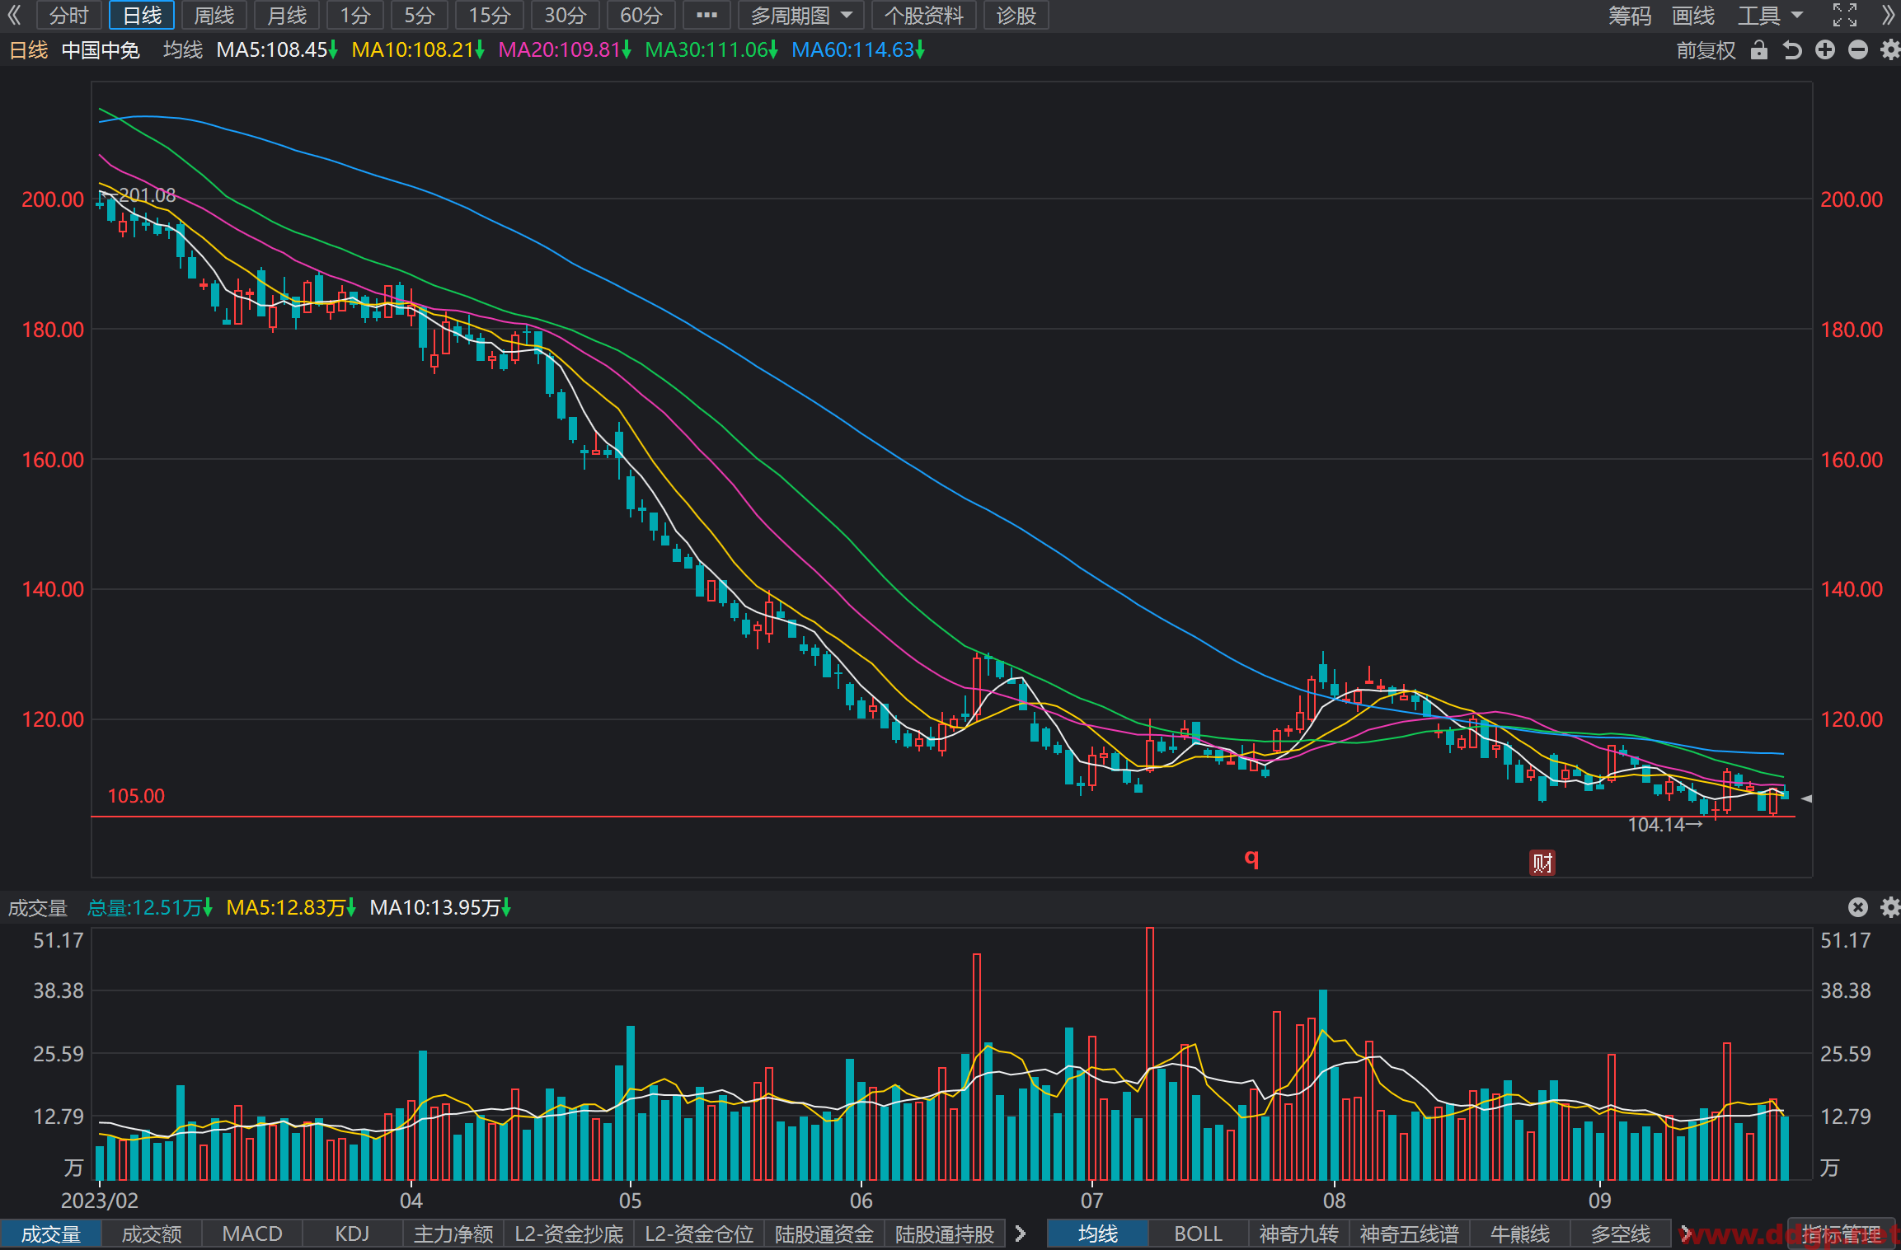Click the MA5:108.45 label
Viewport: 1901px width, 1250px height.
tap(276, 50)
